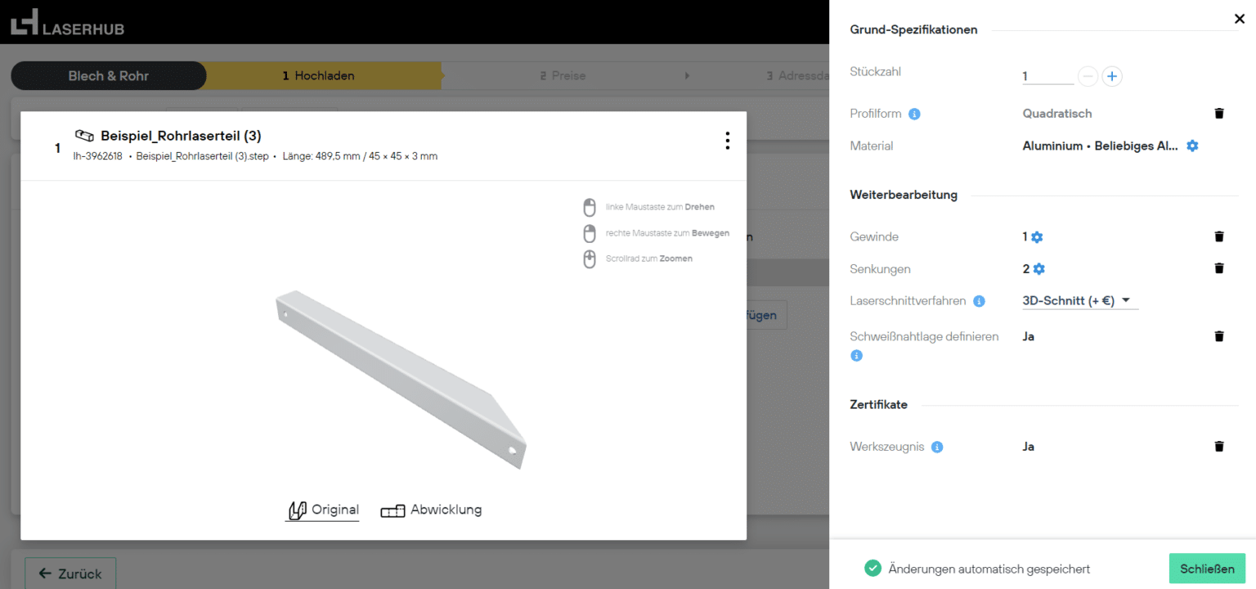Switch to Abwicklung view

point(431,510)
